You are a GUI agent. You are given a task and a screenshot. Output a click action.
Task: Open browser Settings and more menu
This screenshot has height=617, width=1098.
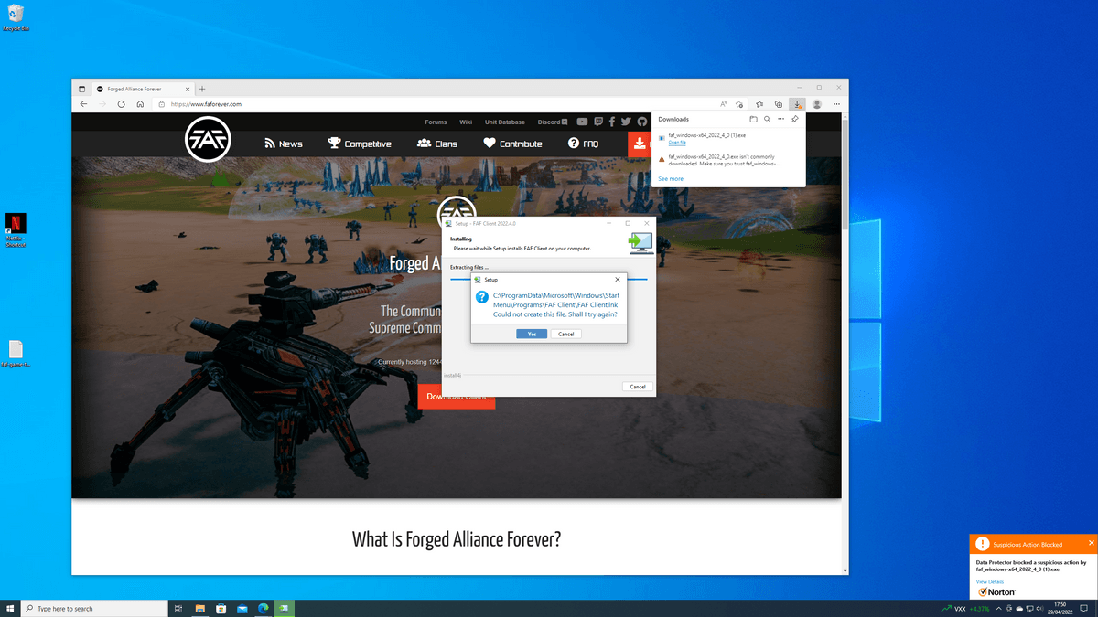point(836,104)
